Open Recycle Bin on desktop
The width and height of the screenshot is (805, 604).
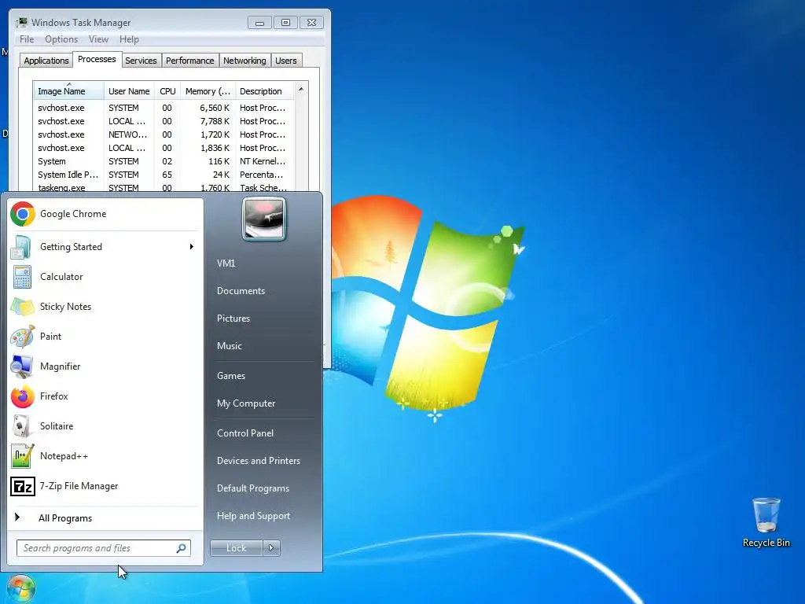[766, 522]
